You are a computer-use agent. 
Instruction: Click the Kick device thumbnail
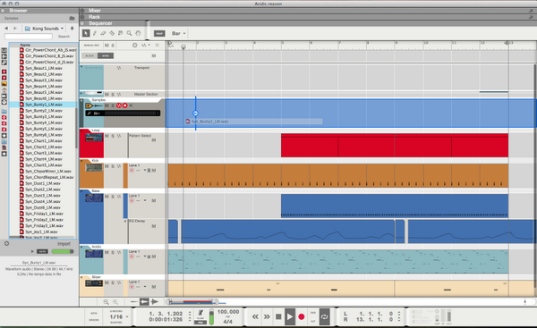pos(94,168)
